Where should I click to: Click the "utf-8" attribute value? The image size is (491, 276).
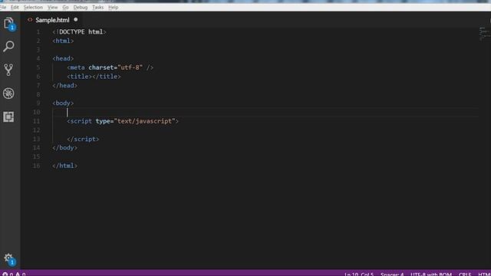point(130,67)
